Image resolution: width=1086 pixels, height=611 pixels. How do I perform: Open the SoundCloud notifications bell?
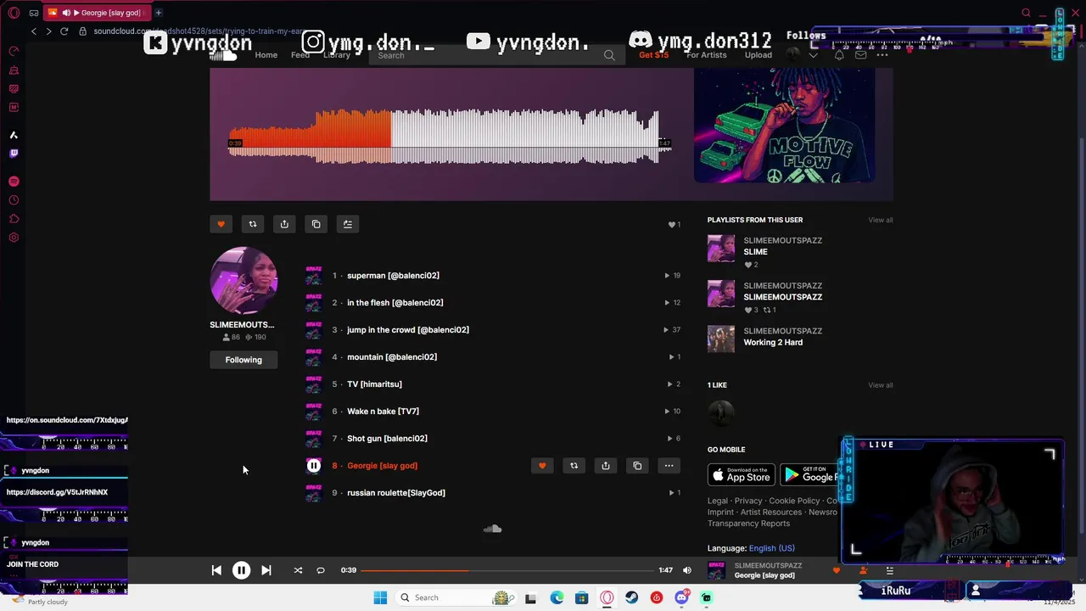coord(839,55)
